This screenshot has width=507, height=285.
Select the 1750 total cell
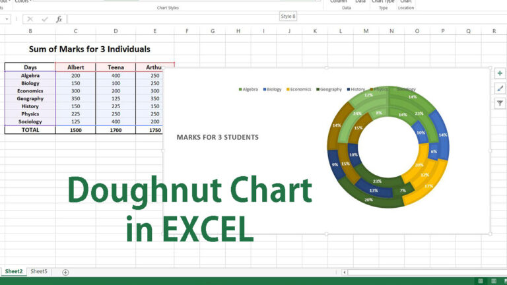(x=149, y=130)
